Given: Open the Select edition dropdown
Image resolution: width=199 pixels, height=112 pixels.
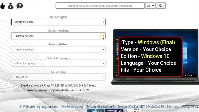Looking at the screenshot, I should (x=58, y=49).
